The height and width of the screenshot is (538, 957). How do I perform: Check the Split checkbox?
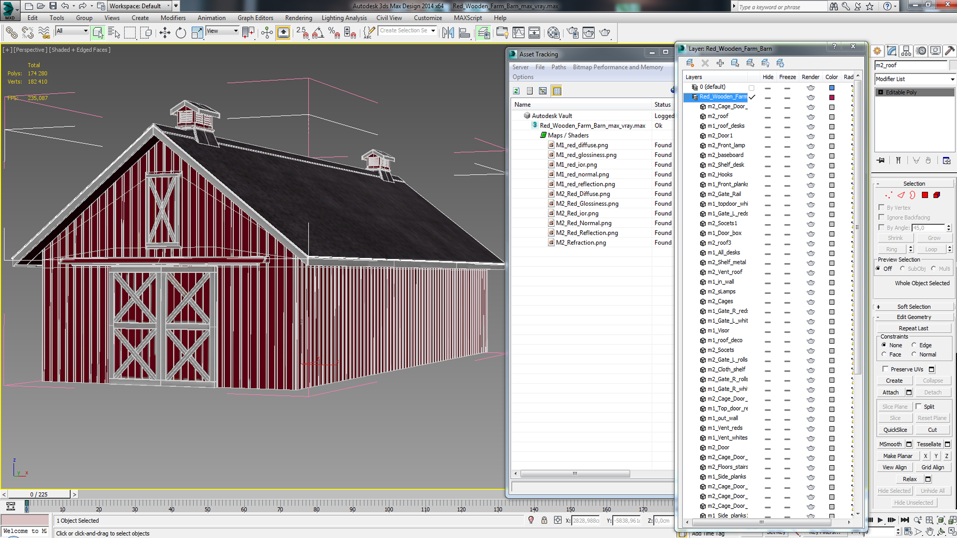click(919, 406)
